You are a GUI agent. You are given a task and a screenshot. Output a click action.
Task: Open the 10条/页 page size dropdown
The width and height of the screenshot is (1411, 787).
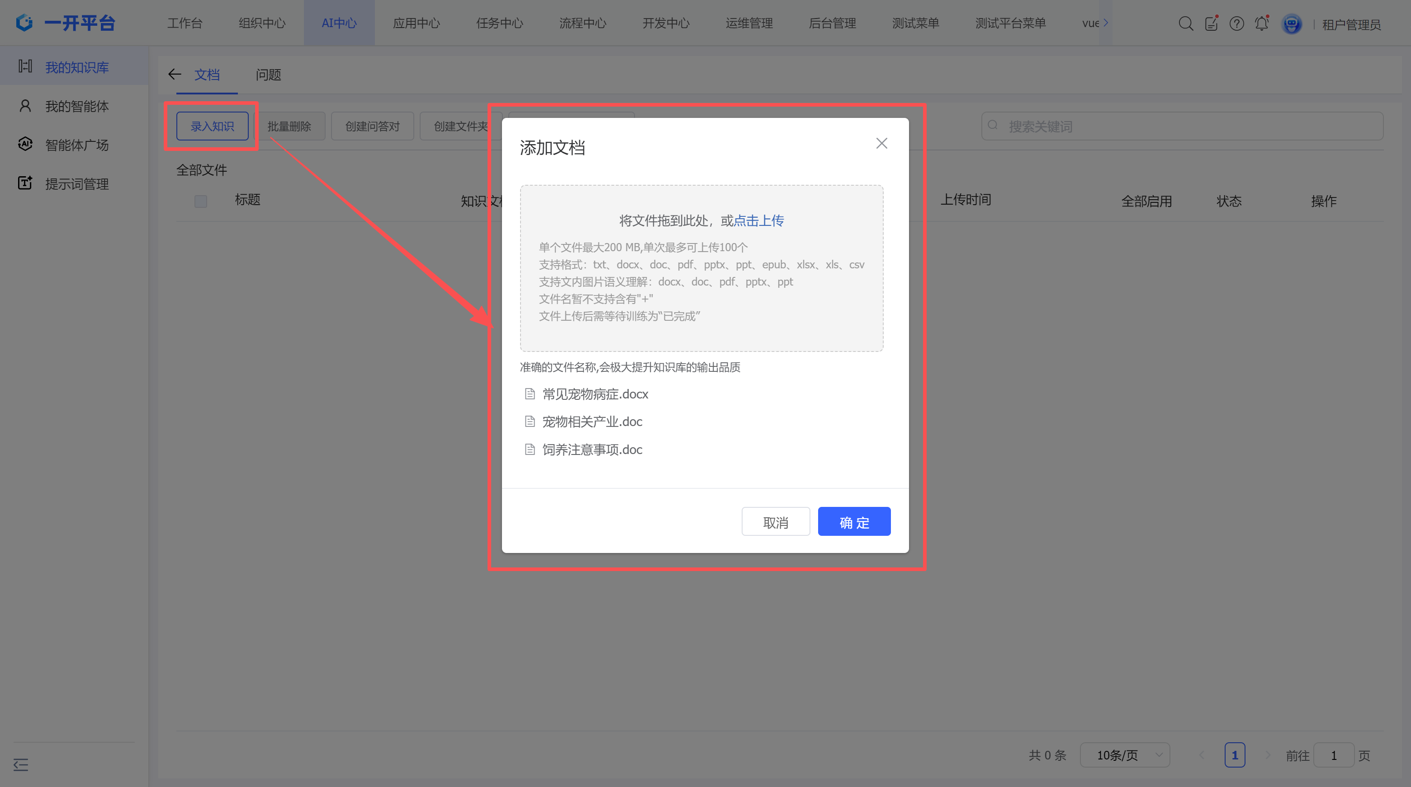[1125, 755]
